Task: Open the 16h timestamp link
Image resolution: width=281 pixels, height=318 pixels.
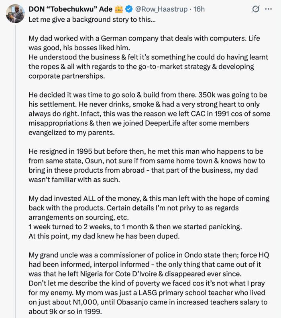Action: click(199, 9)
